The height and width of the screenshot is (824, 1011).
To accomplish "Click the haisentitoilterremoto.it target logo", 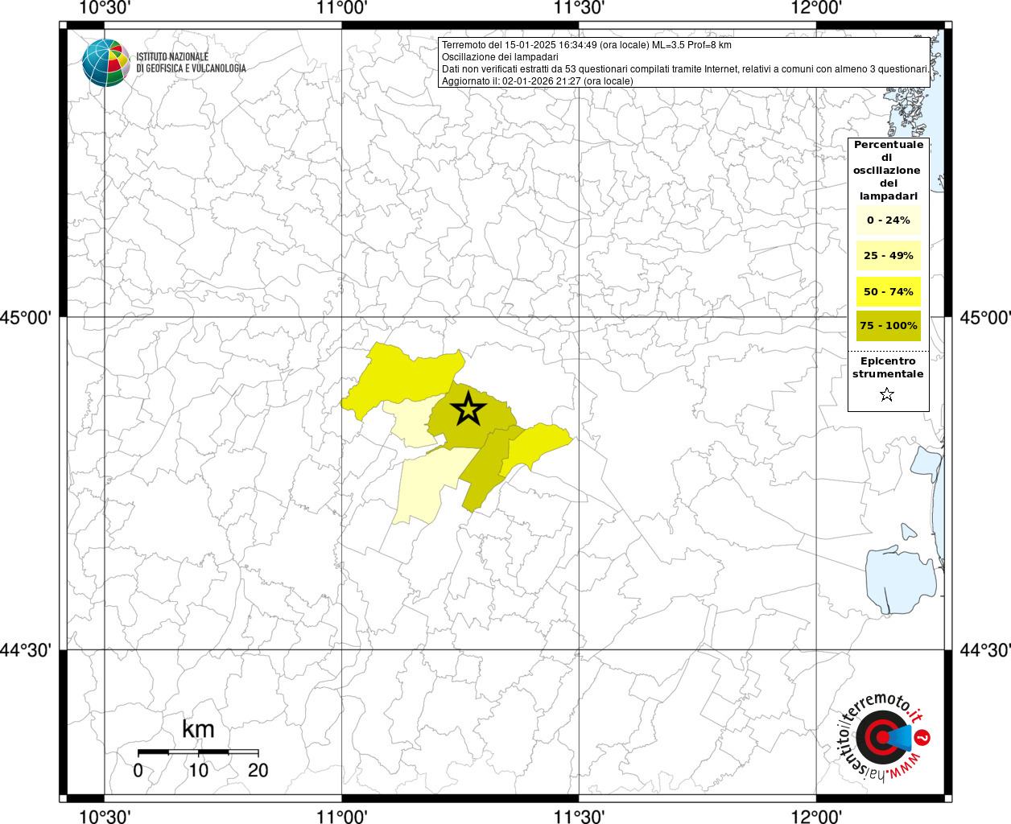I will [885, 737].
